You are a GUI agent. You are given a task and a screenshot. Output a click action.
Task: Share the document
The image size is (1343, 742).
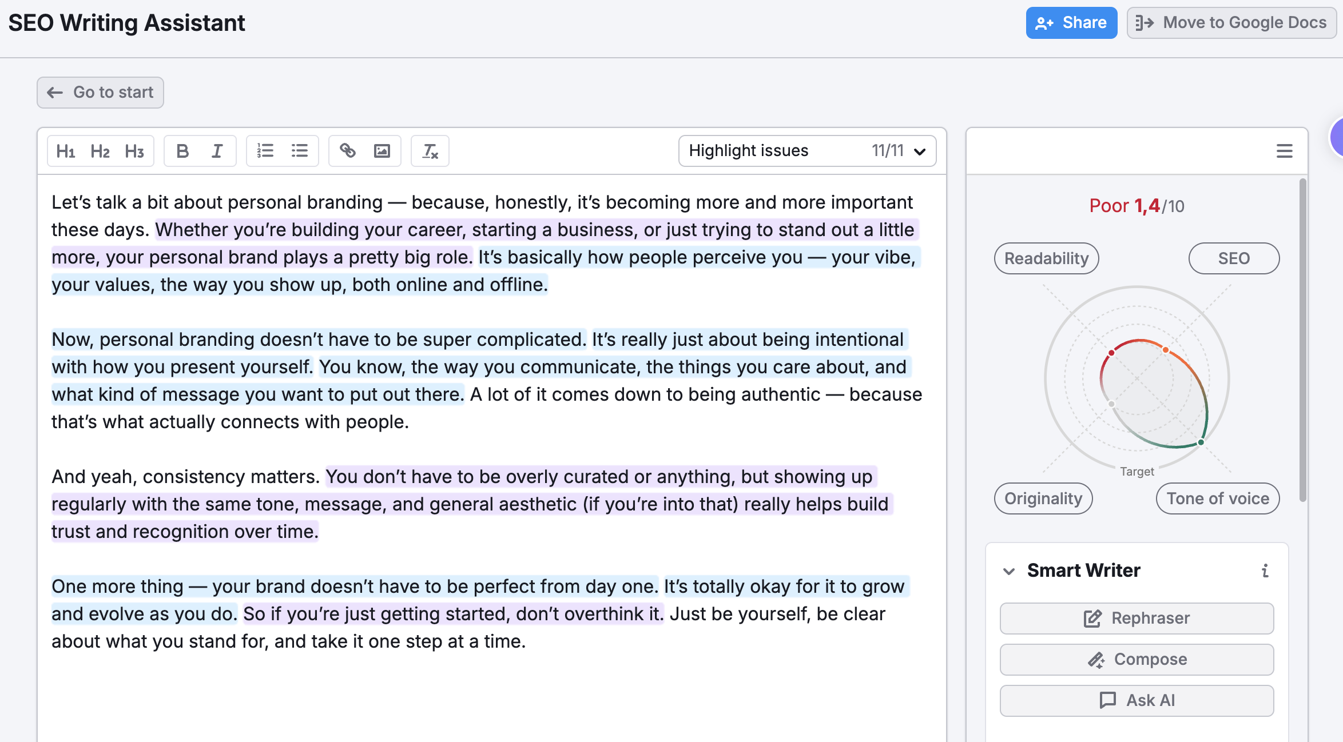pyautogui.click(x=1071, y=22)
